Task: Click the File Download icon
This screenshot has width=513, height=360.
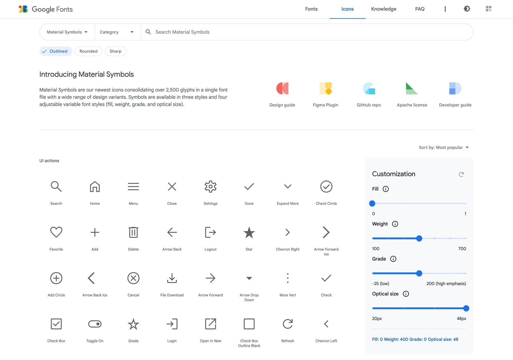Action: [x=172, y=278]
